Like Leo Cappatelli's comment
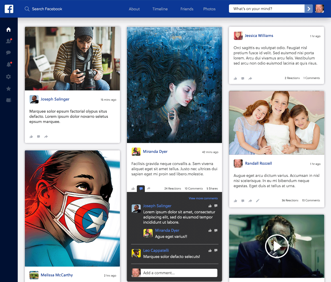 210,251
